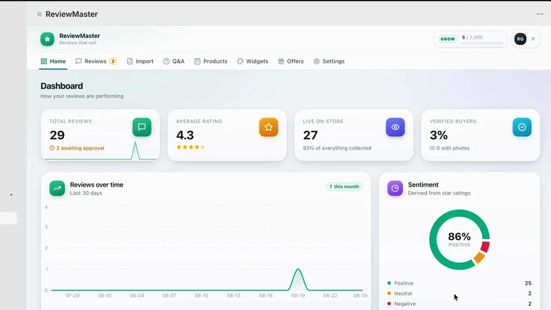Open the three-dot menu in top bar
This screenshot has height=310, width=551.
[x=539, y=14]
